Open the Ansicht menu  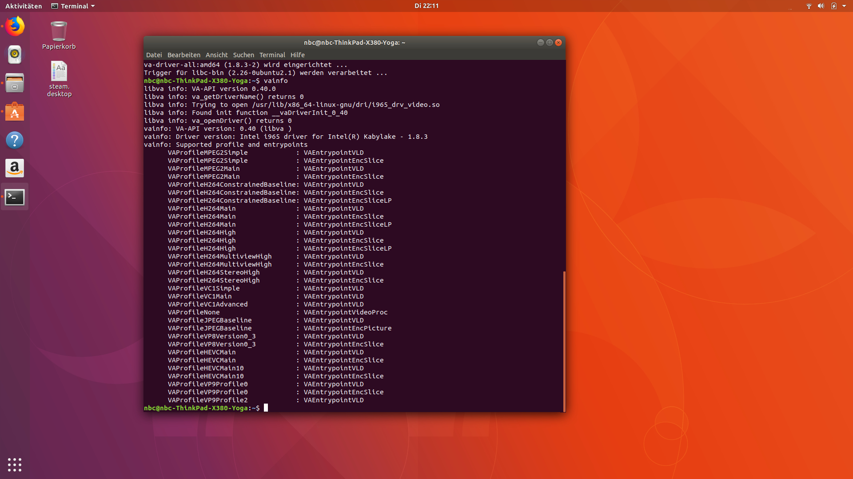pos(216,55)
